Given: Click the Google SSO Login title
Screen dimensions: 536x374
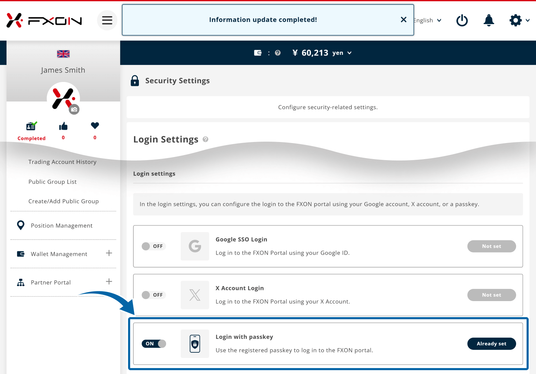Looking at the screenshot, I should 241,239.
